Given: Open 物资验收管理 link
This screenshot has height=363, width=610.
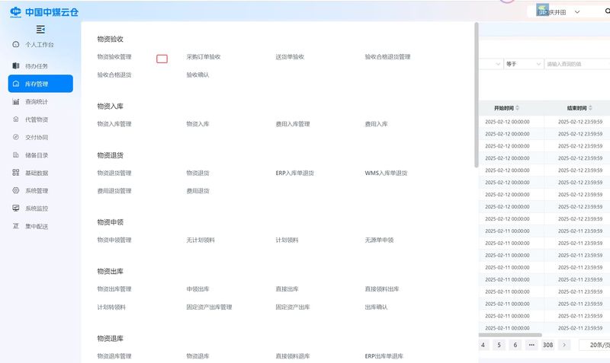Looking at the screenshot, I should pos(114,56).
